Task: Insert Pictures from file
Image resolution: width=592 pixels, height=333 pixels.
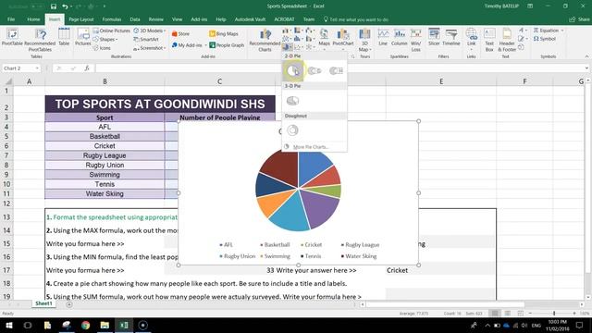Action: pyautogui.click(x=82, y=37)
